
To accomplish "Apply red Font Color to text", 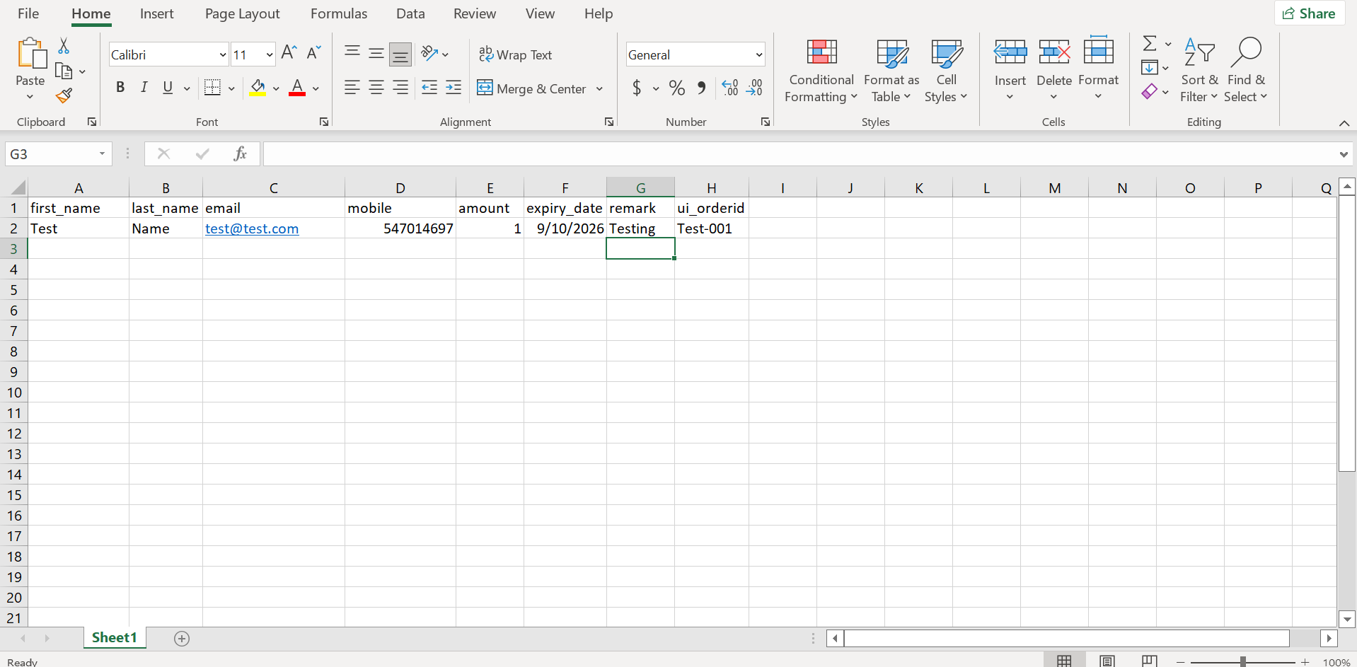I will point(297,87).
